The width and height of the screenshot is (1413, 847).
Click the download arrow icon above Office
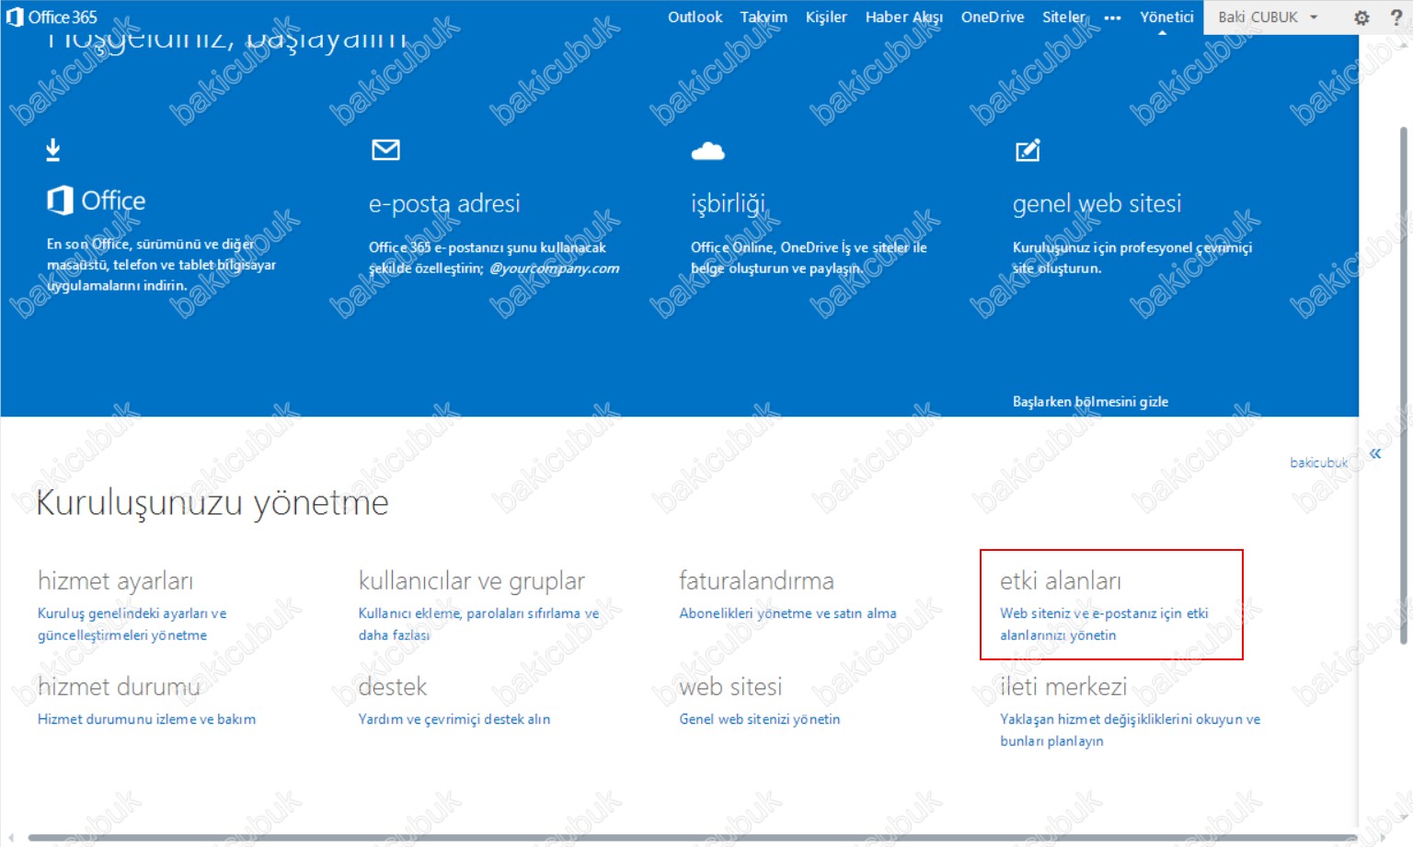(53, 150)
